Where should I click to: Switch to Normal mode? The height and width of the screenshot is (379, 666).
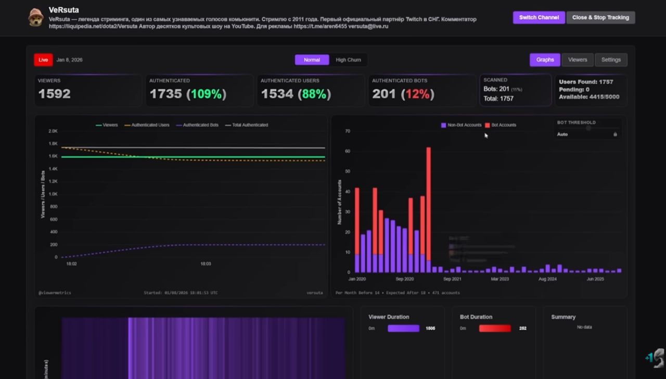(x=312, y=60)
